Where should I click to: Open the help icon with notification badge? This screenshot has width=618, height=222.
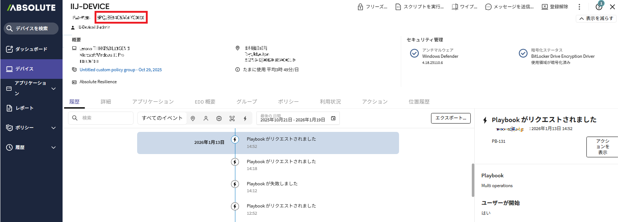tap(599, 7)
